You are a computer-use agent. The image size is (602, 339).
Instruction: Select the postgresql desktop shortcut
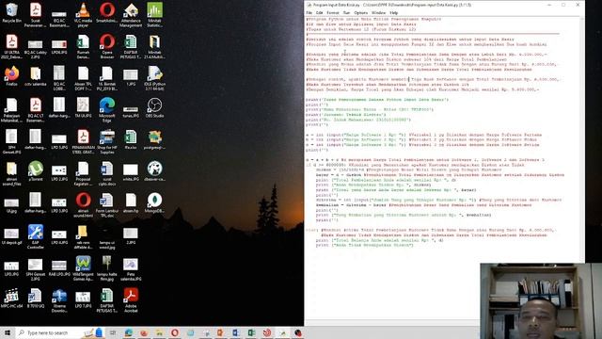pos(154,139)
